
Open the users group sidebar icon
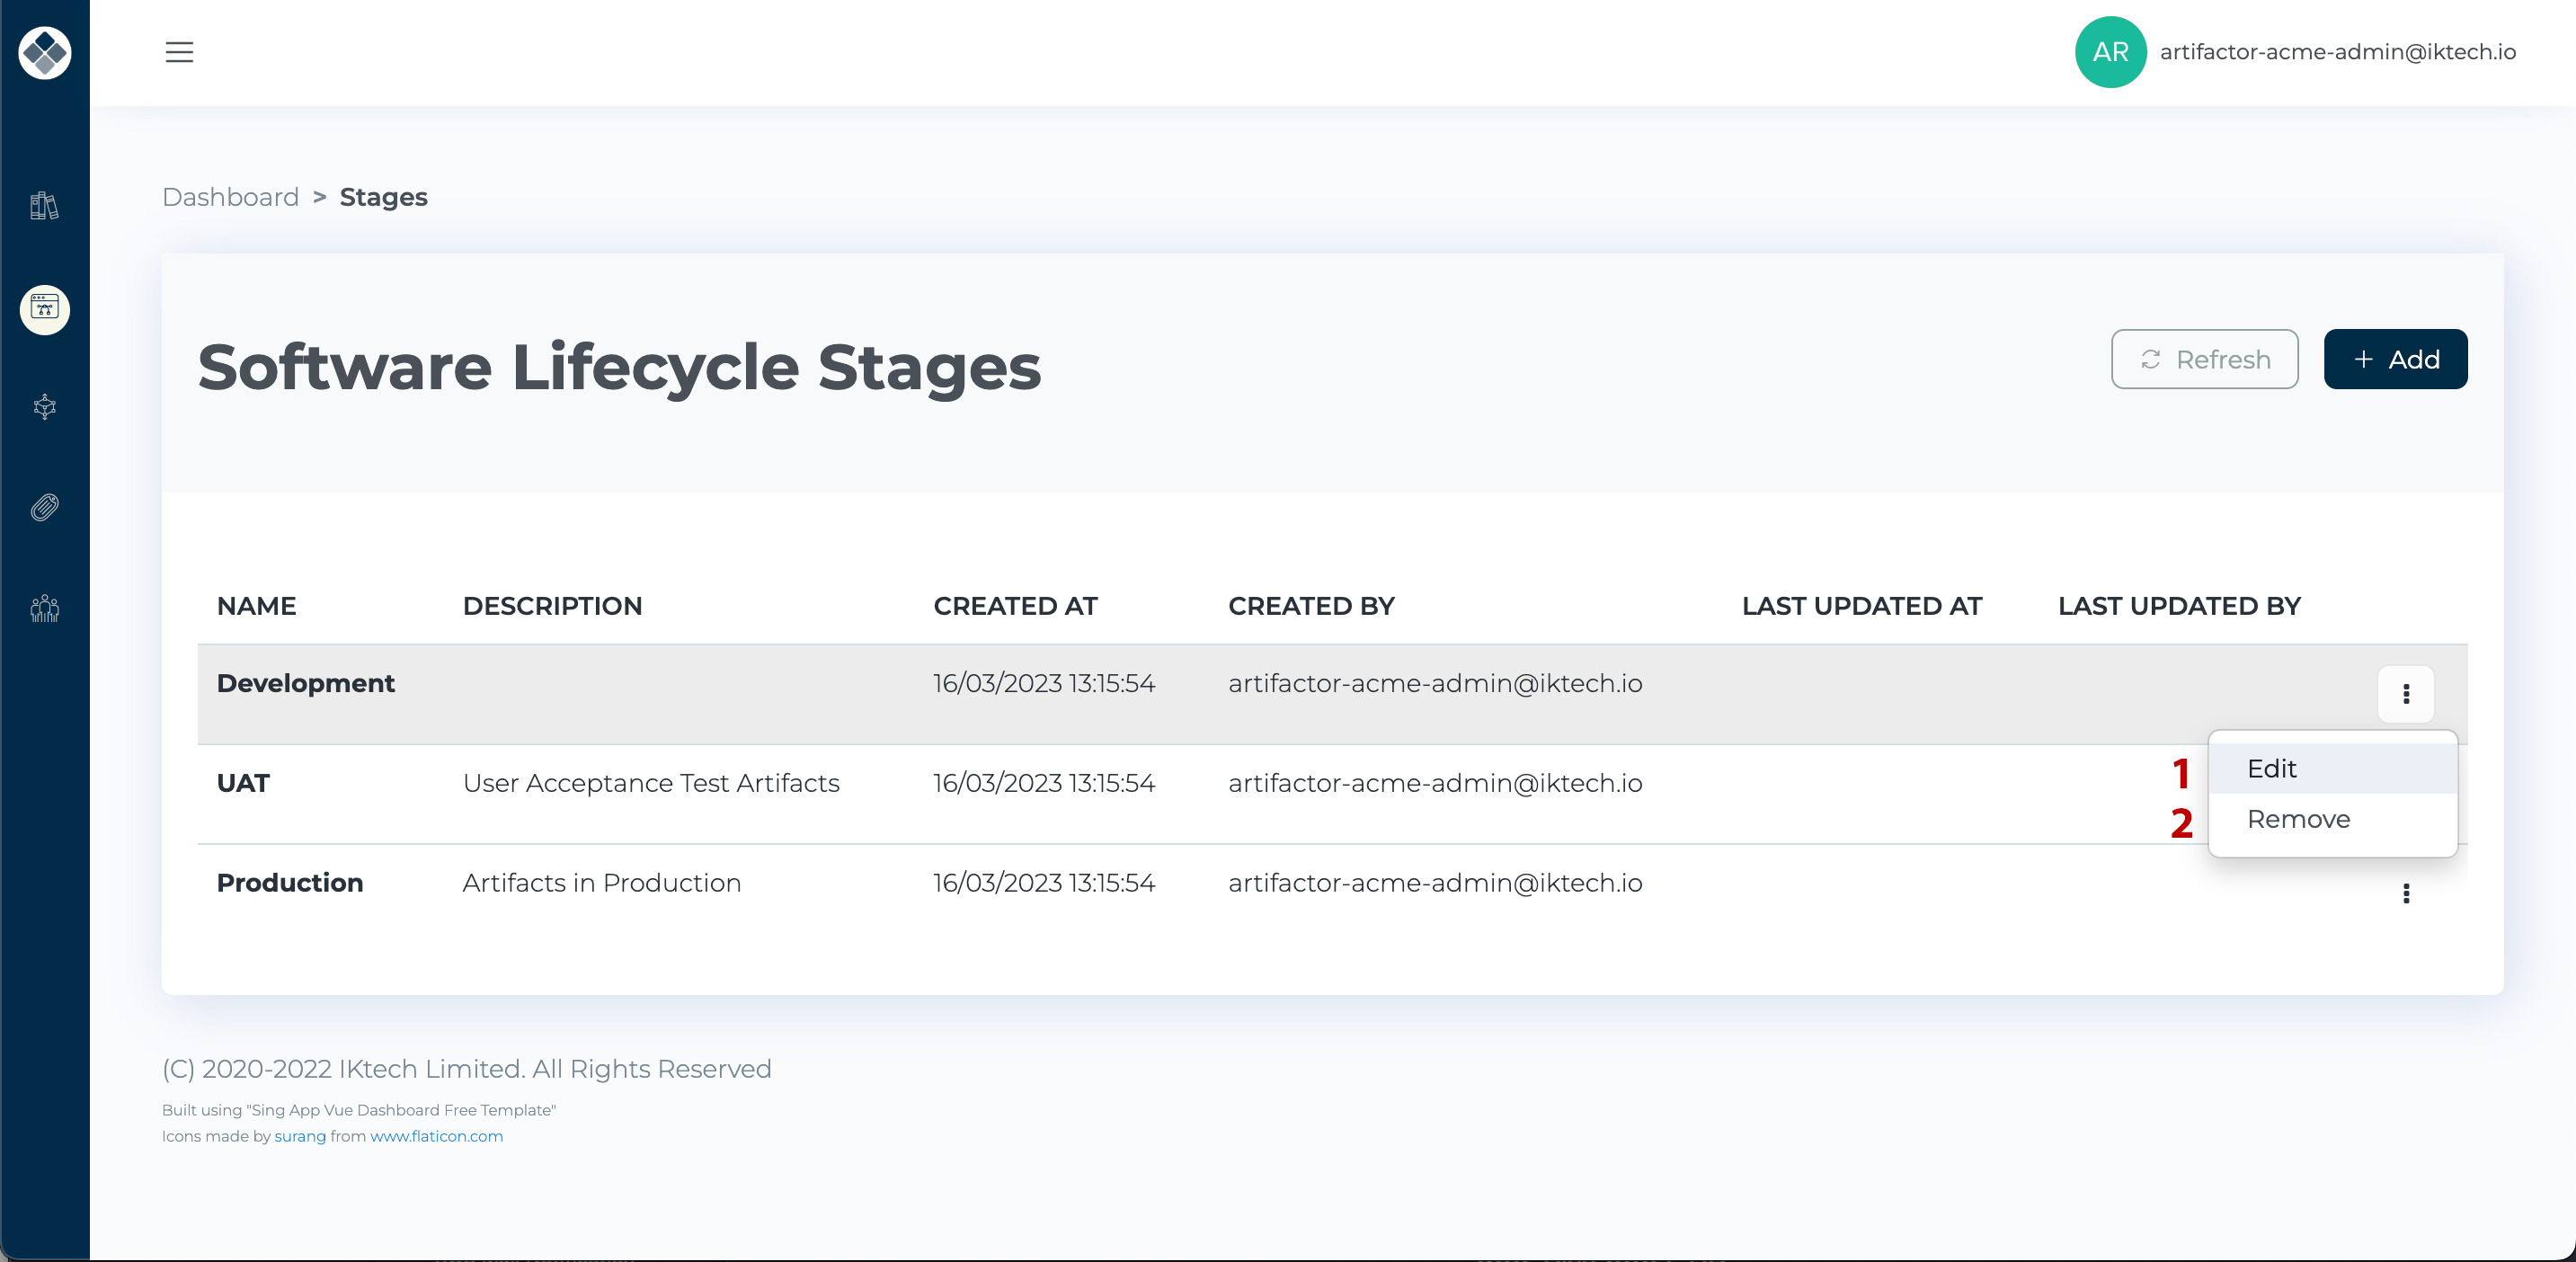[x=44, y=608]
